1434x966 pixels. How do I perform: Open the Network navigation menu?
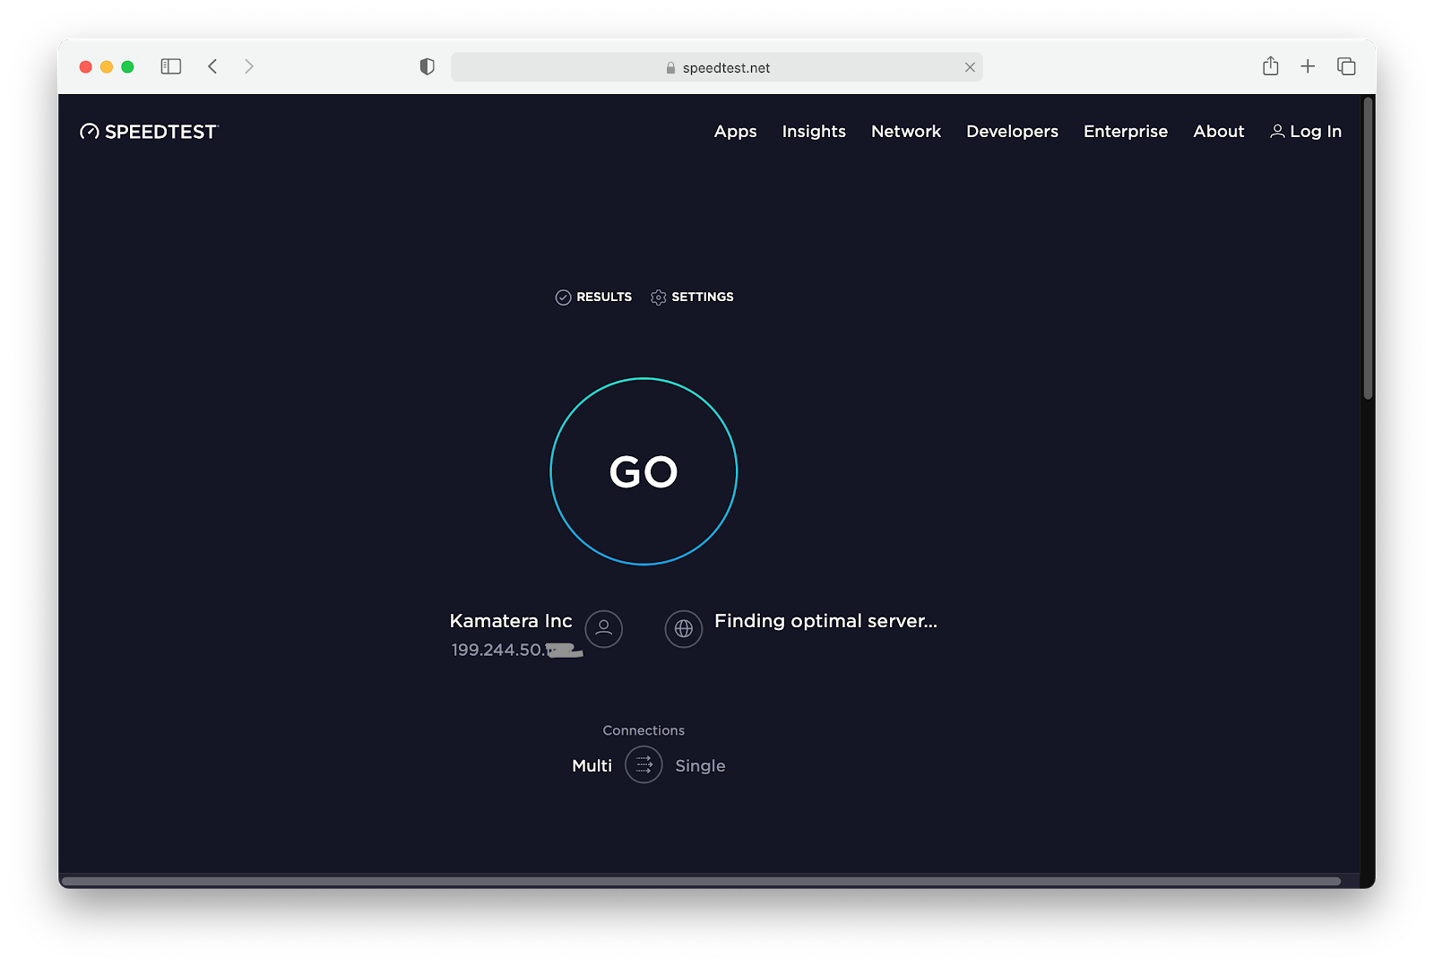tap(905, 131)
